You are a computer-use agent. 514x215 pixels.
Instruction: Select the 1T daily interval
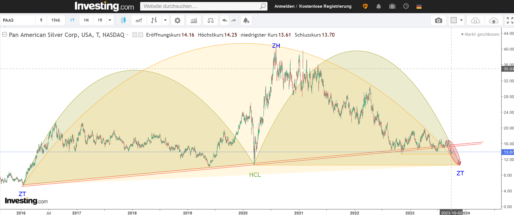pos(72,20)
